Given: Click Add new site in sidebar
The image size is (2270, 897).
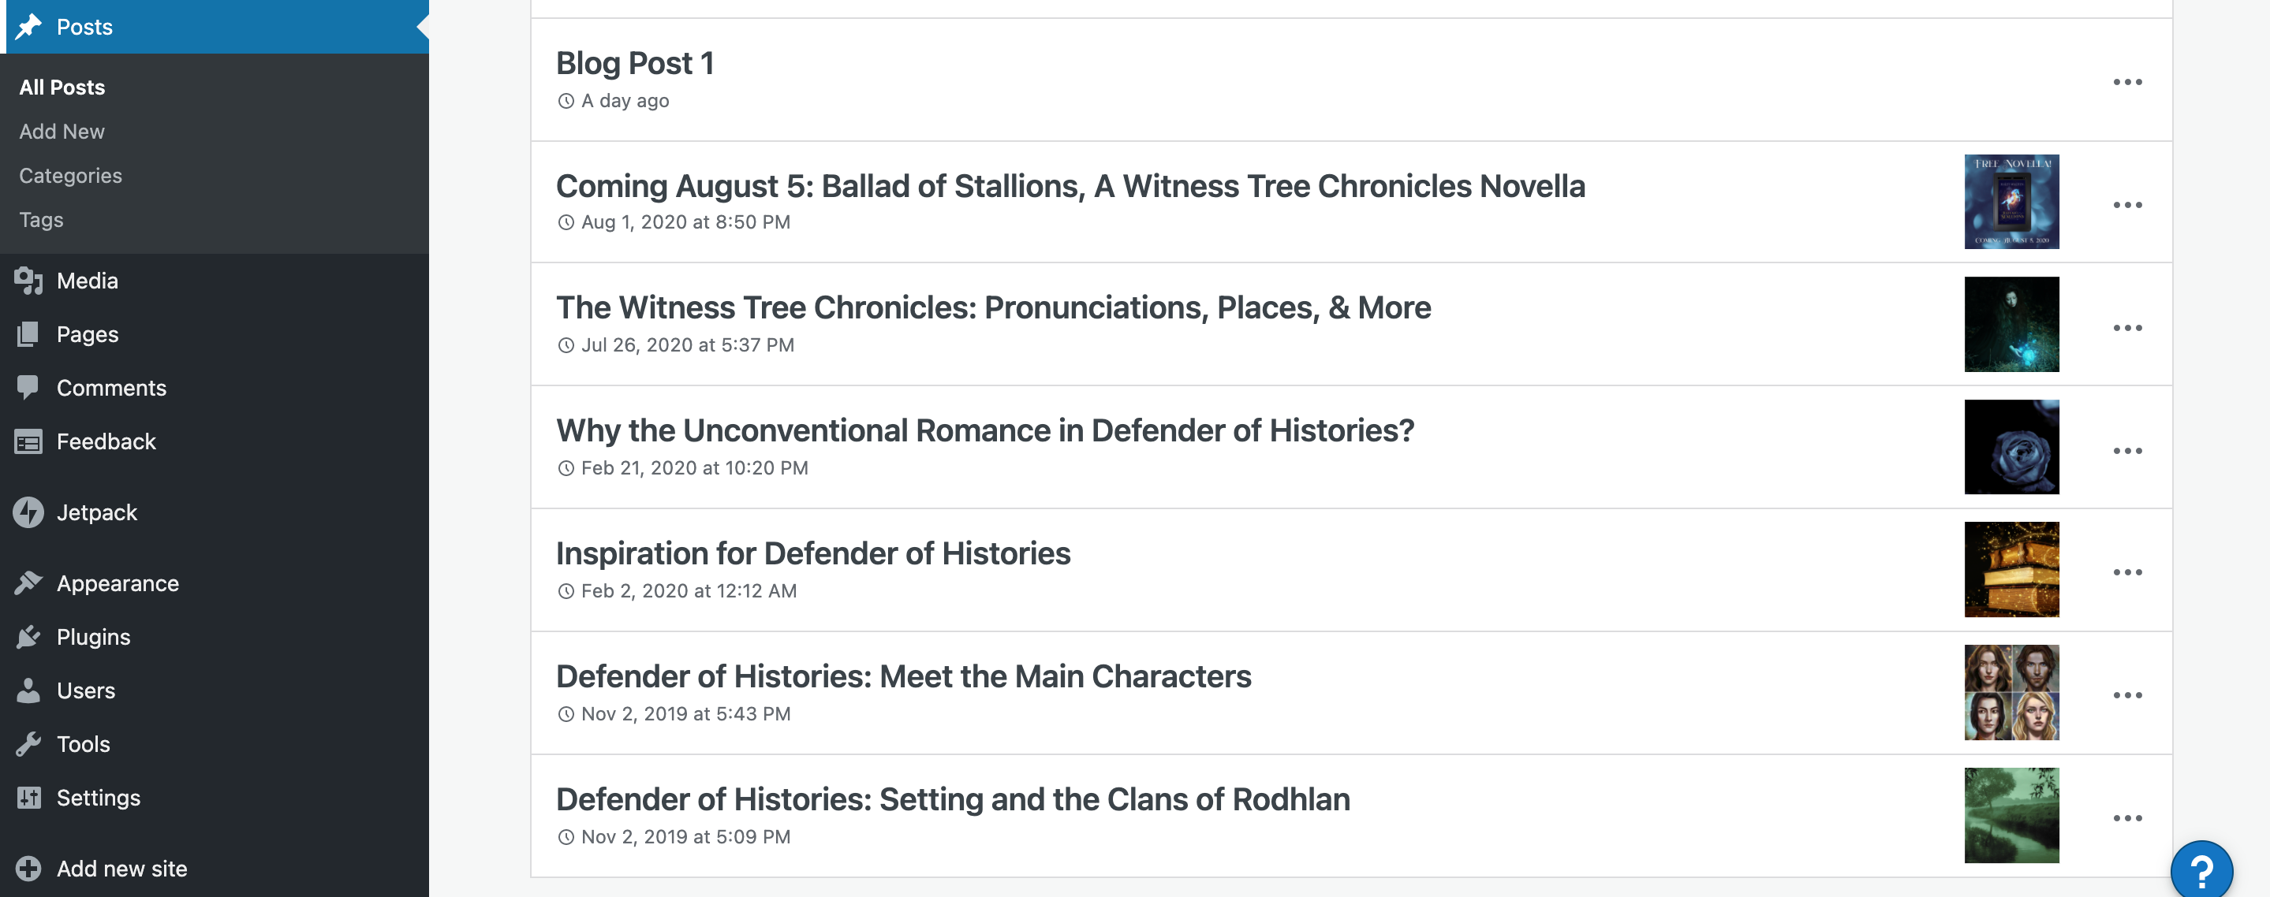Looking at the screenshot, I should click(121, 869).
